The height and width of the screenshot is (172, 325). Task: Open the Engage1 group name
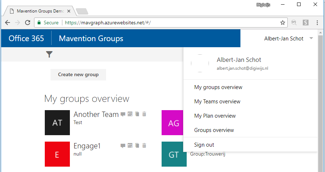click(x=87, y=146)
